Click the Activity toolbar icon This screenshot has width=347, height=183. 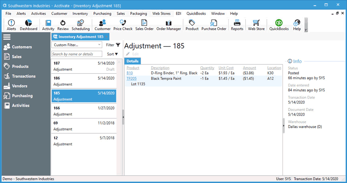pyautogui.click(x=48, y=25)
